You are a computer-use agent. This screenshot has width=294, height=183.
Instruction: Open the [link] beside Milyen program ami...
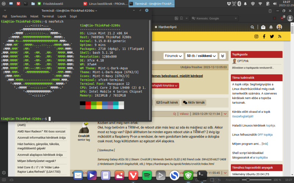click(x=265, y=143)
